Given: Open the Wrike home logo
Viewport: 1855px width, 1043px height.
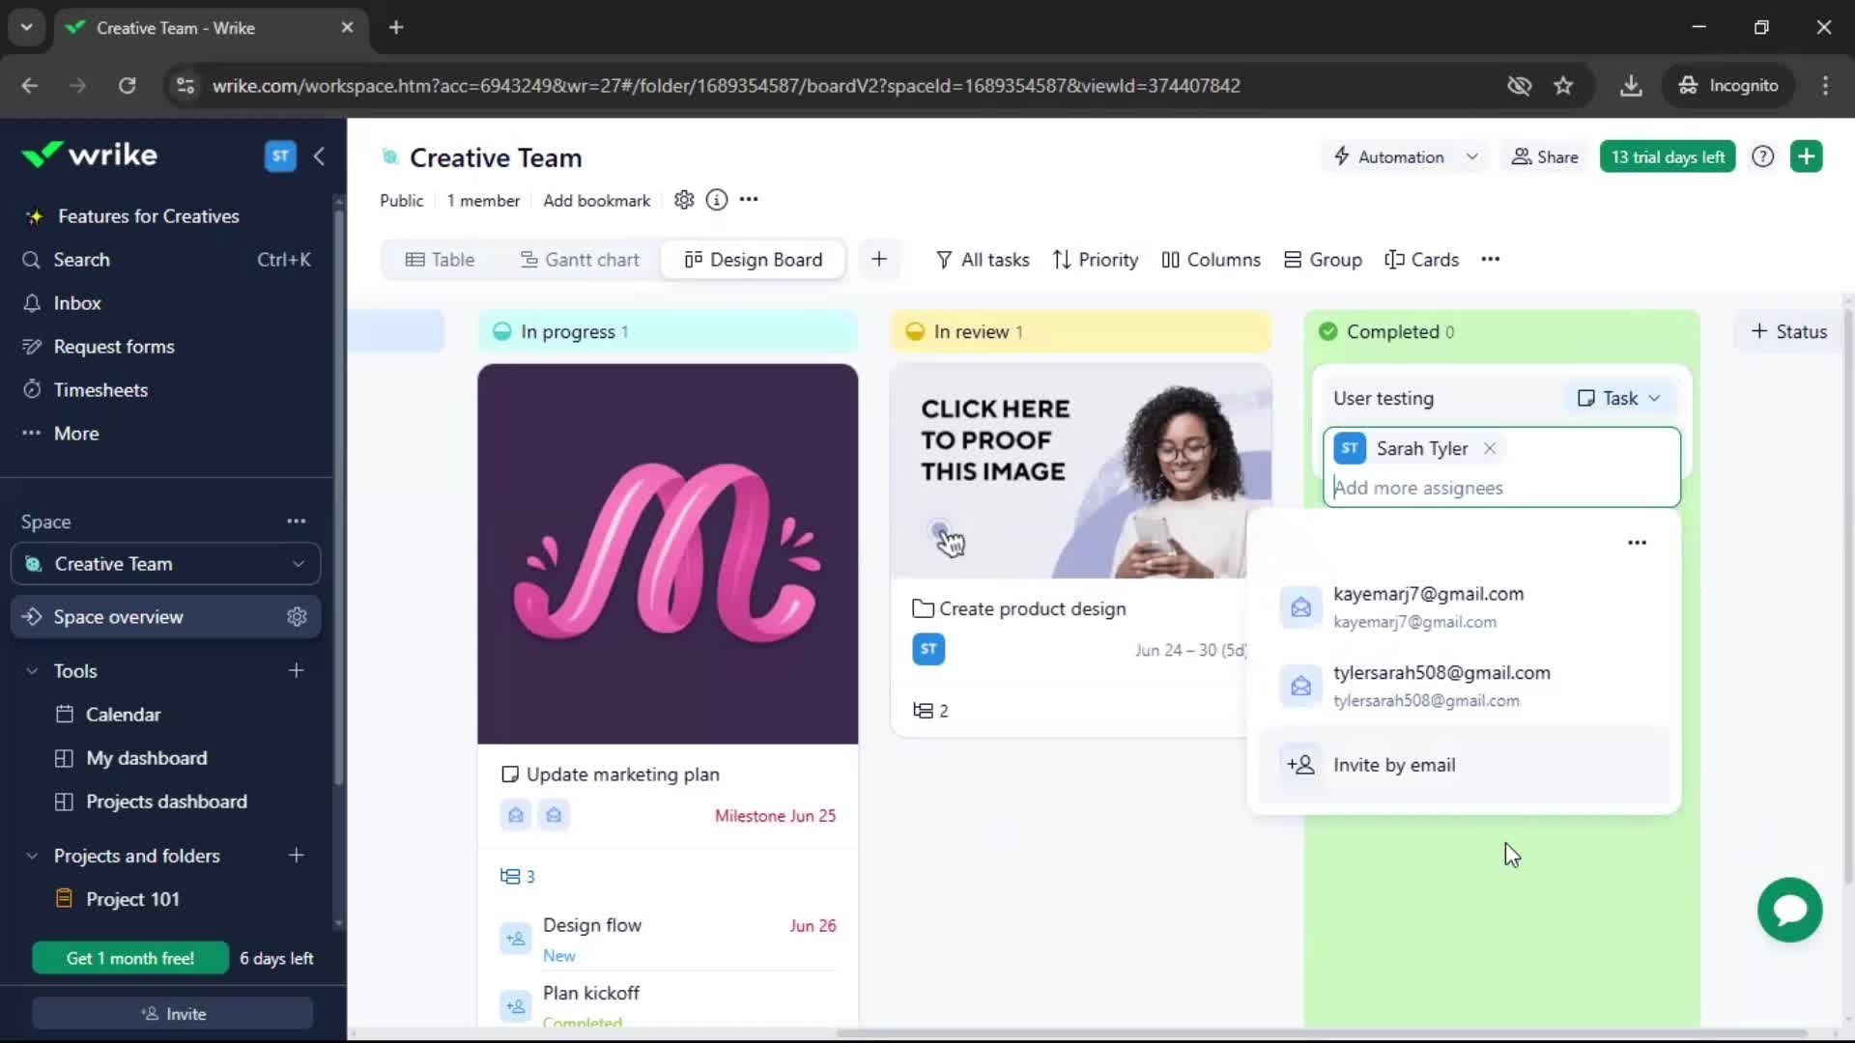Looking at the screenshot, I should [89, 155].
